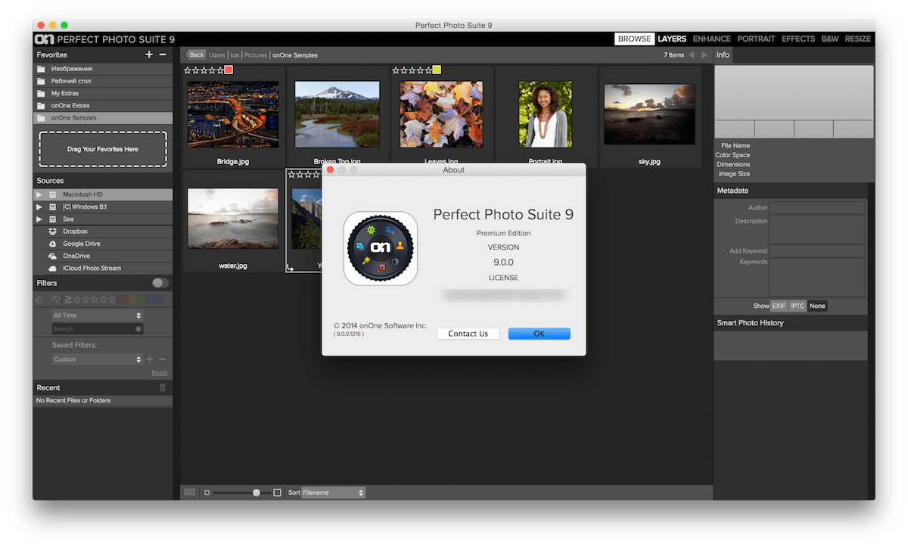Filter by thumbs down (rejected) icon
This screenshot has height=547, width=908.
tap(57, 300)
